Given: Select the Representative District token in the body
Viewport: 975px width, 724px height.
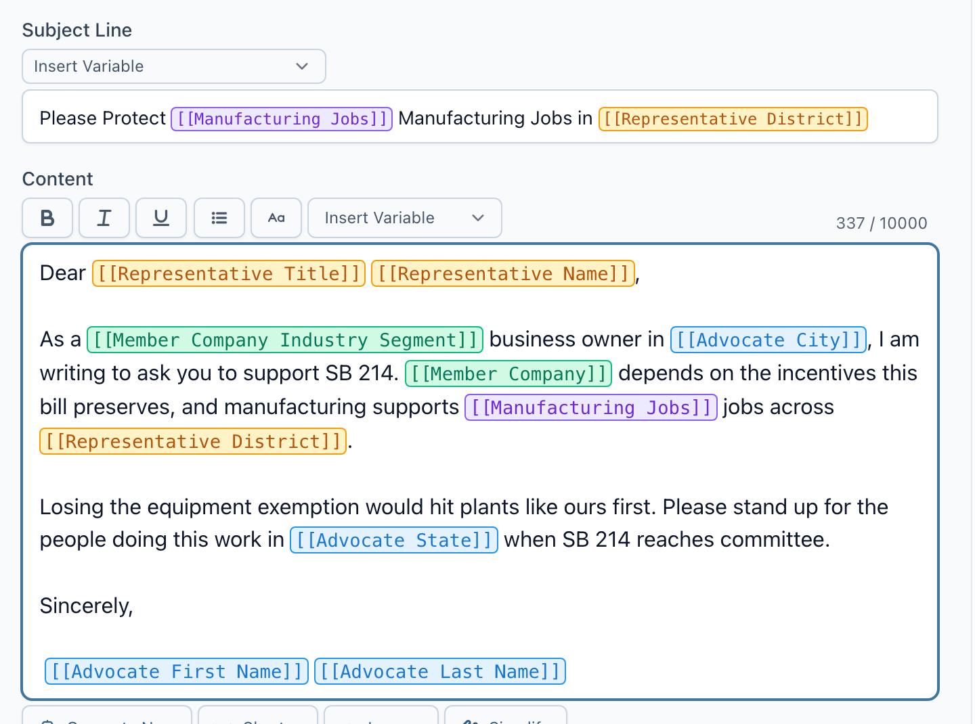Looking at the screenshot, I should pos(193,441).
